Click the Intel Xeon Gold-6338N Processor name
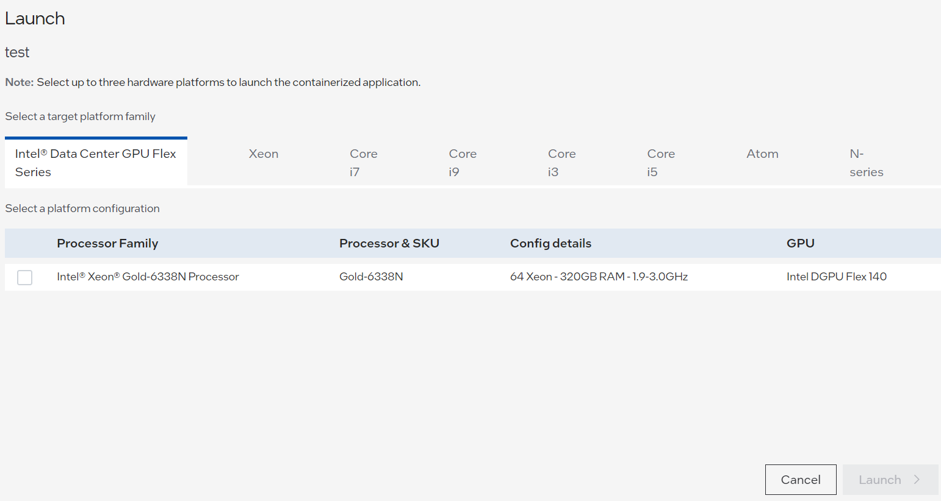This screenshot has width=941, height=501. pos(148,277)
